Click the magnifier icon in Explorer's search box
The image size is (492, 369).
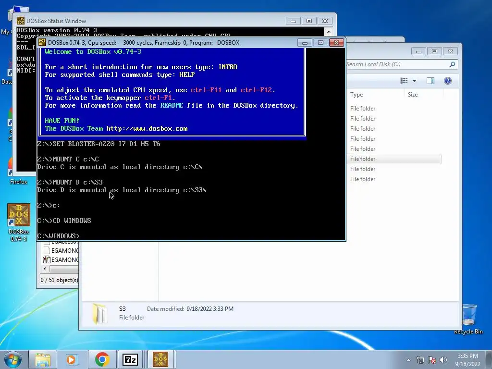pos(452,64)
